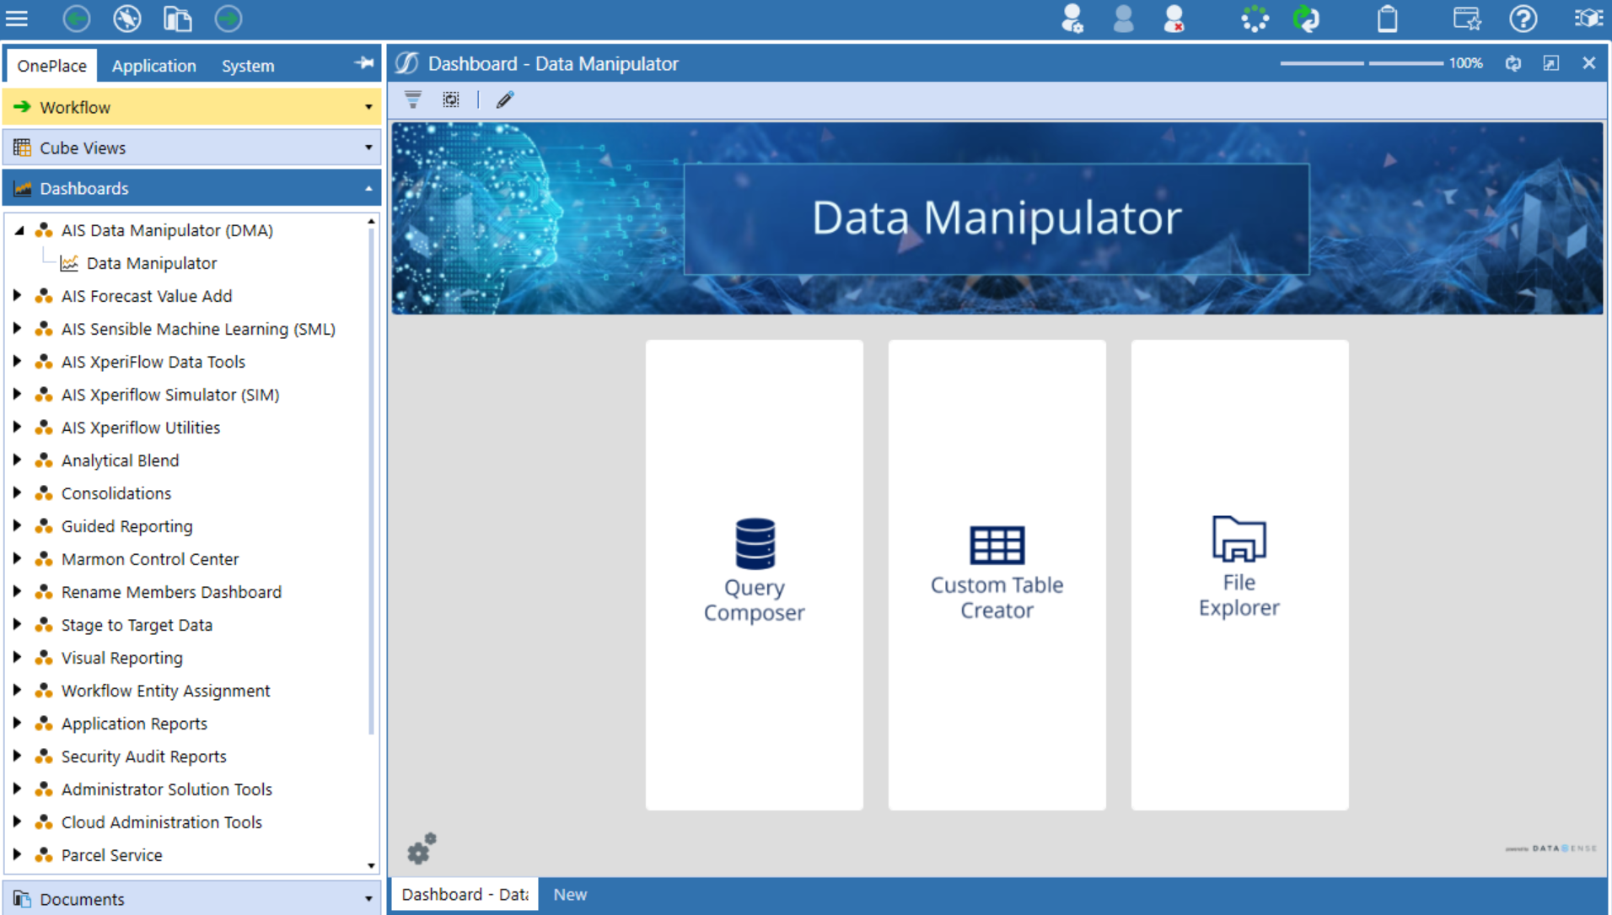Click the documents pages icon in top bar
Viewport: 1612px width, 915px height.
178,19
